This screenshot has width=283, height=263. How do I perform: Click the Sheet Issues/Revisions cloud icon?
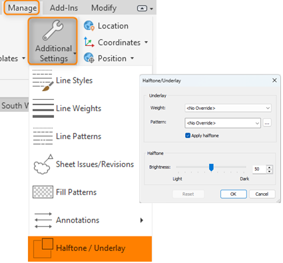click(x=43, y=164)
